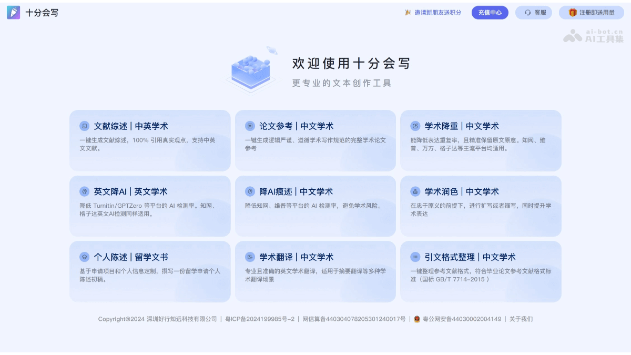Viewport: 631px width, 355px height.
Task: Click the gift icon on 注册即送用量
Action: (573, 12)
